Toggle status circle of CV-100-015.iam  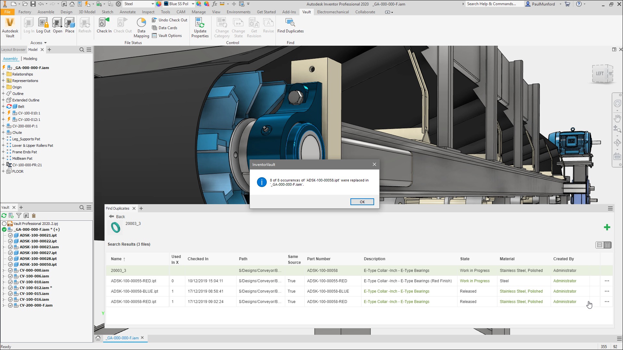pos(10,294)
